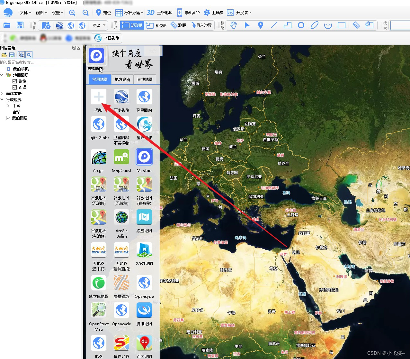This screenshot has width=410, height=359.
Task: Click the 输入图元名称搜索 input field
Action: click(41, 62)
